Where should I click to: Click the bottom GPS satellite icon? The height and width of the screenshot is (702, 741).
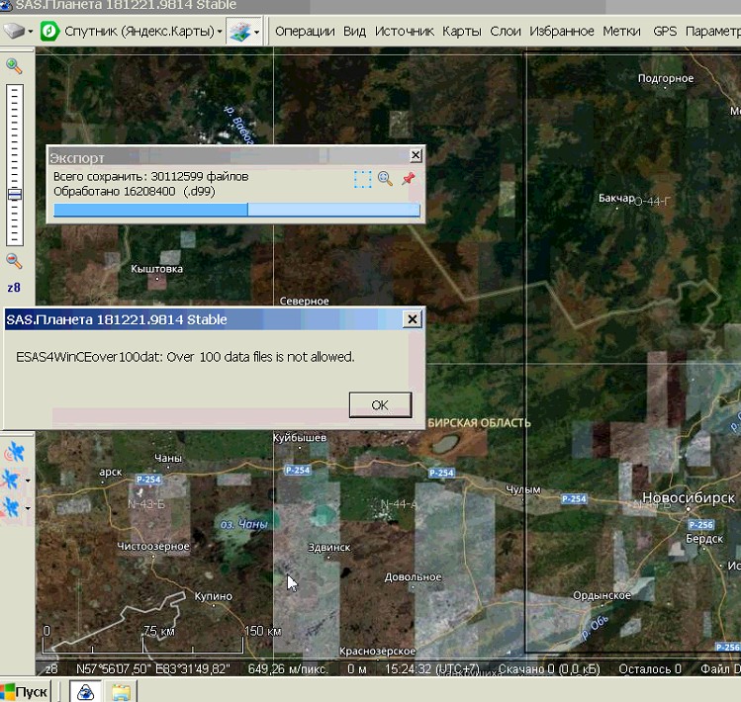(x=13, y=507)
